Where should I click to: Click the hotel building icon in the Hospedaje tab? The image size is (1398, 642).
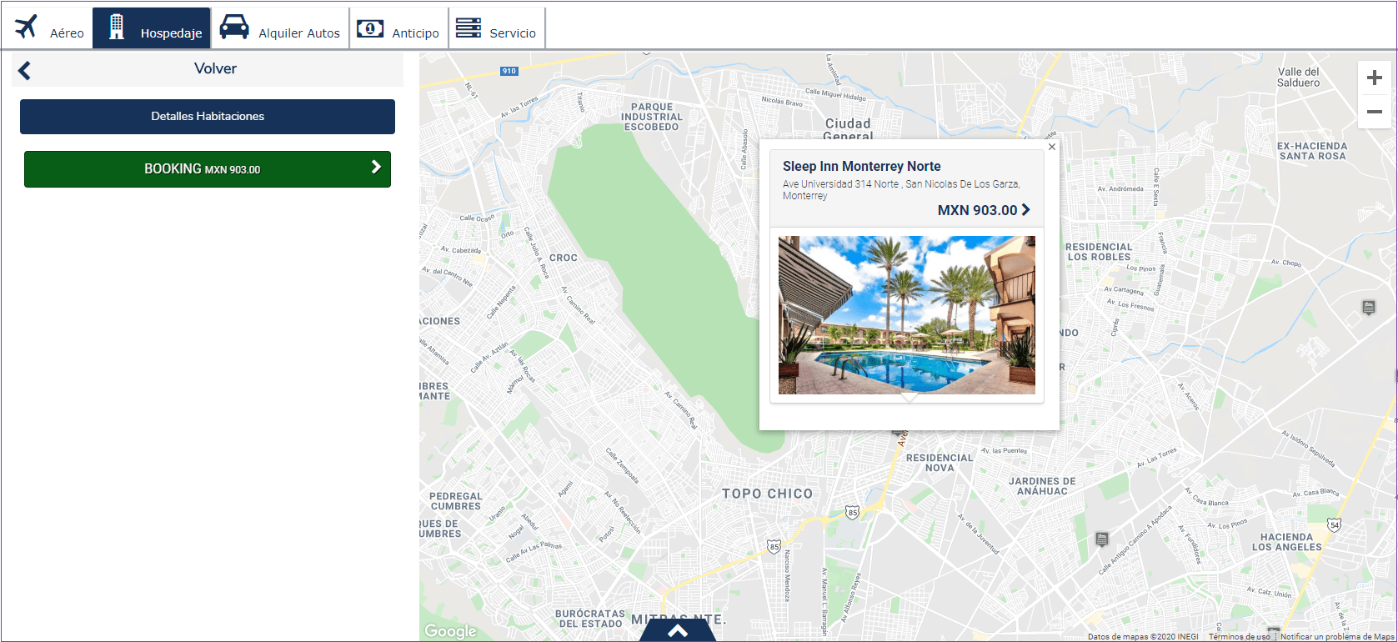[117, 28]
